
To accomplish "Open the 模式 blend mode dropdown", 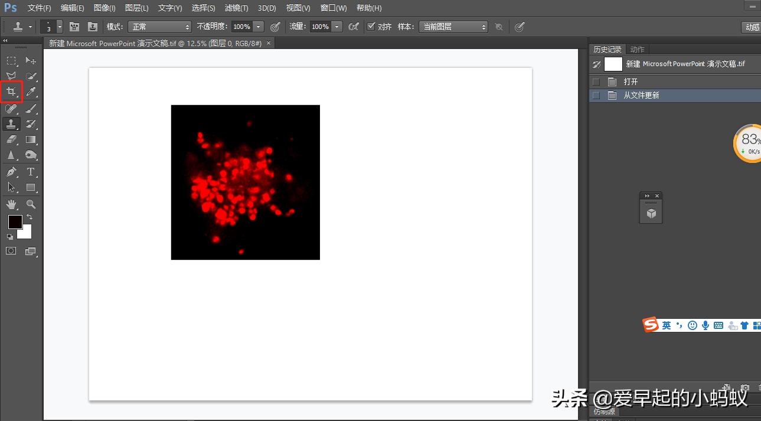I will [x=160, y=27].
